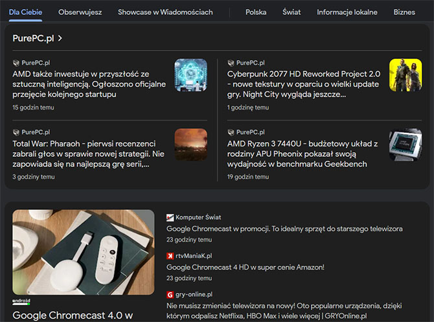Click the '3 godziny temu' timestamp
Viewport: 434px width, 322px height.
click(34, 177)
